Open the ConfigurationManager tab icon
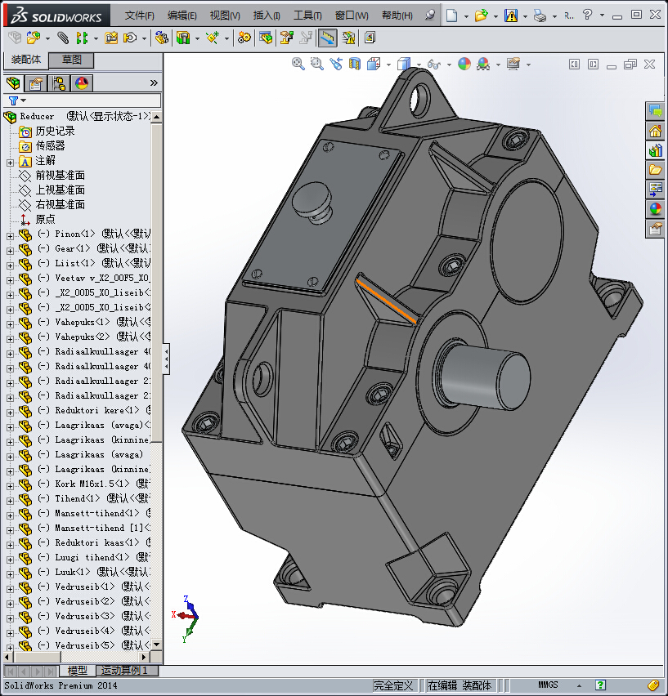 click(59, 83)
